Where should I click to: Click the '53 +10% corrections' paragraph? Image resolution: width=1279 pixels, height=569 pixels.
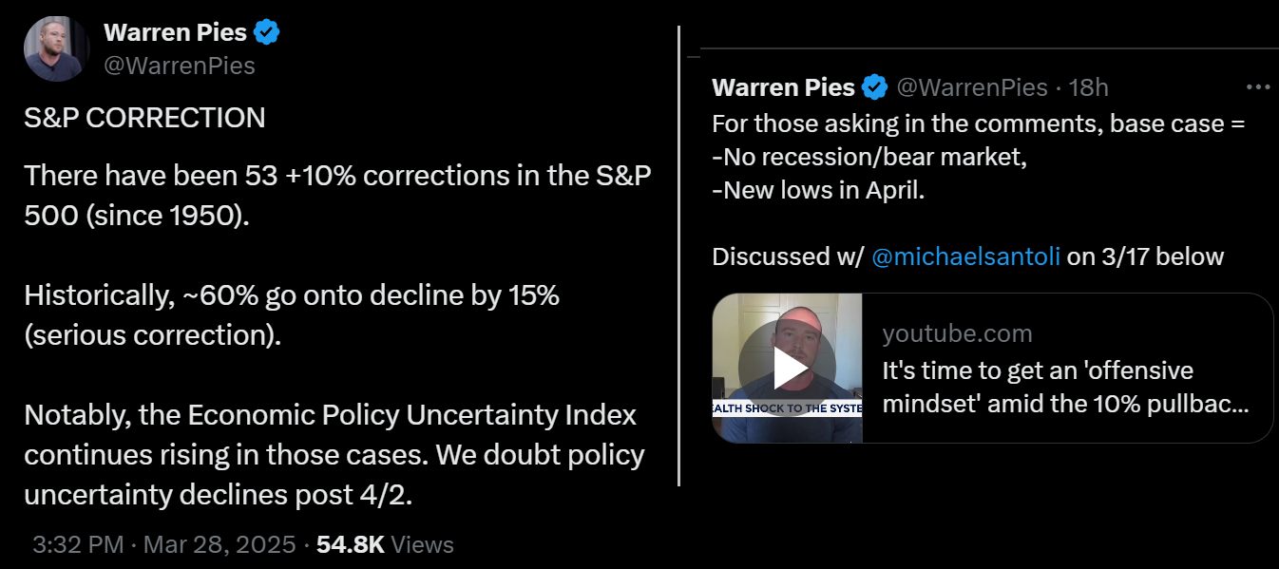(337, 195)
